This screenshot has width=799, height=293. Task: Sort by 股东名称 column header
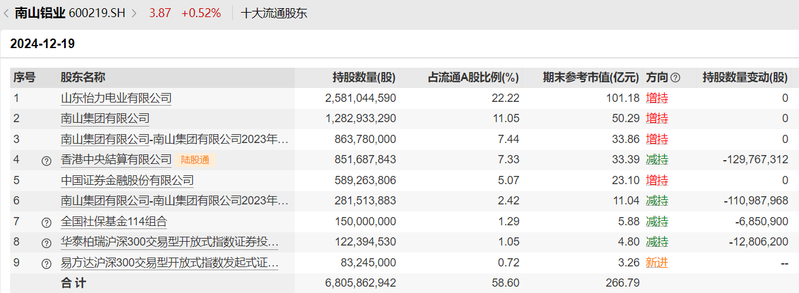click(x=83, y=77)
